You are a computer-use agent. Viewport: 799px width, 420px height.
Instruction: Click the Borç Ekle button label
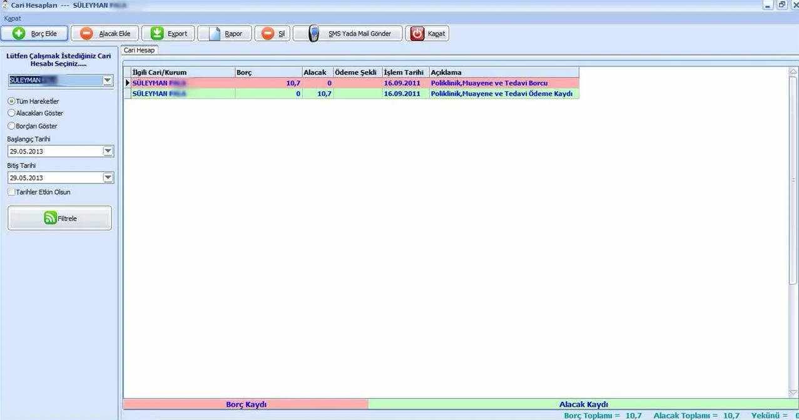click(44, 34)
